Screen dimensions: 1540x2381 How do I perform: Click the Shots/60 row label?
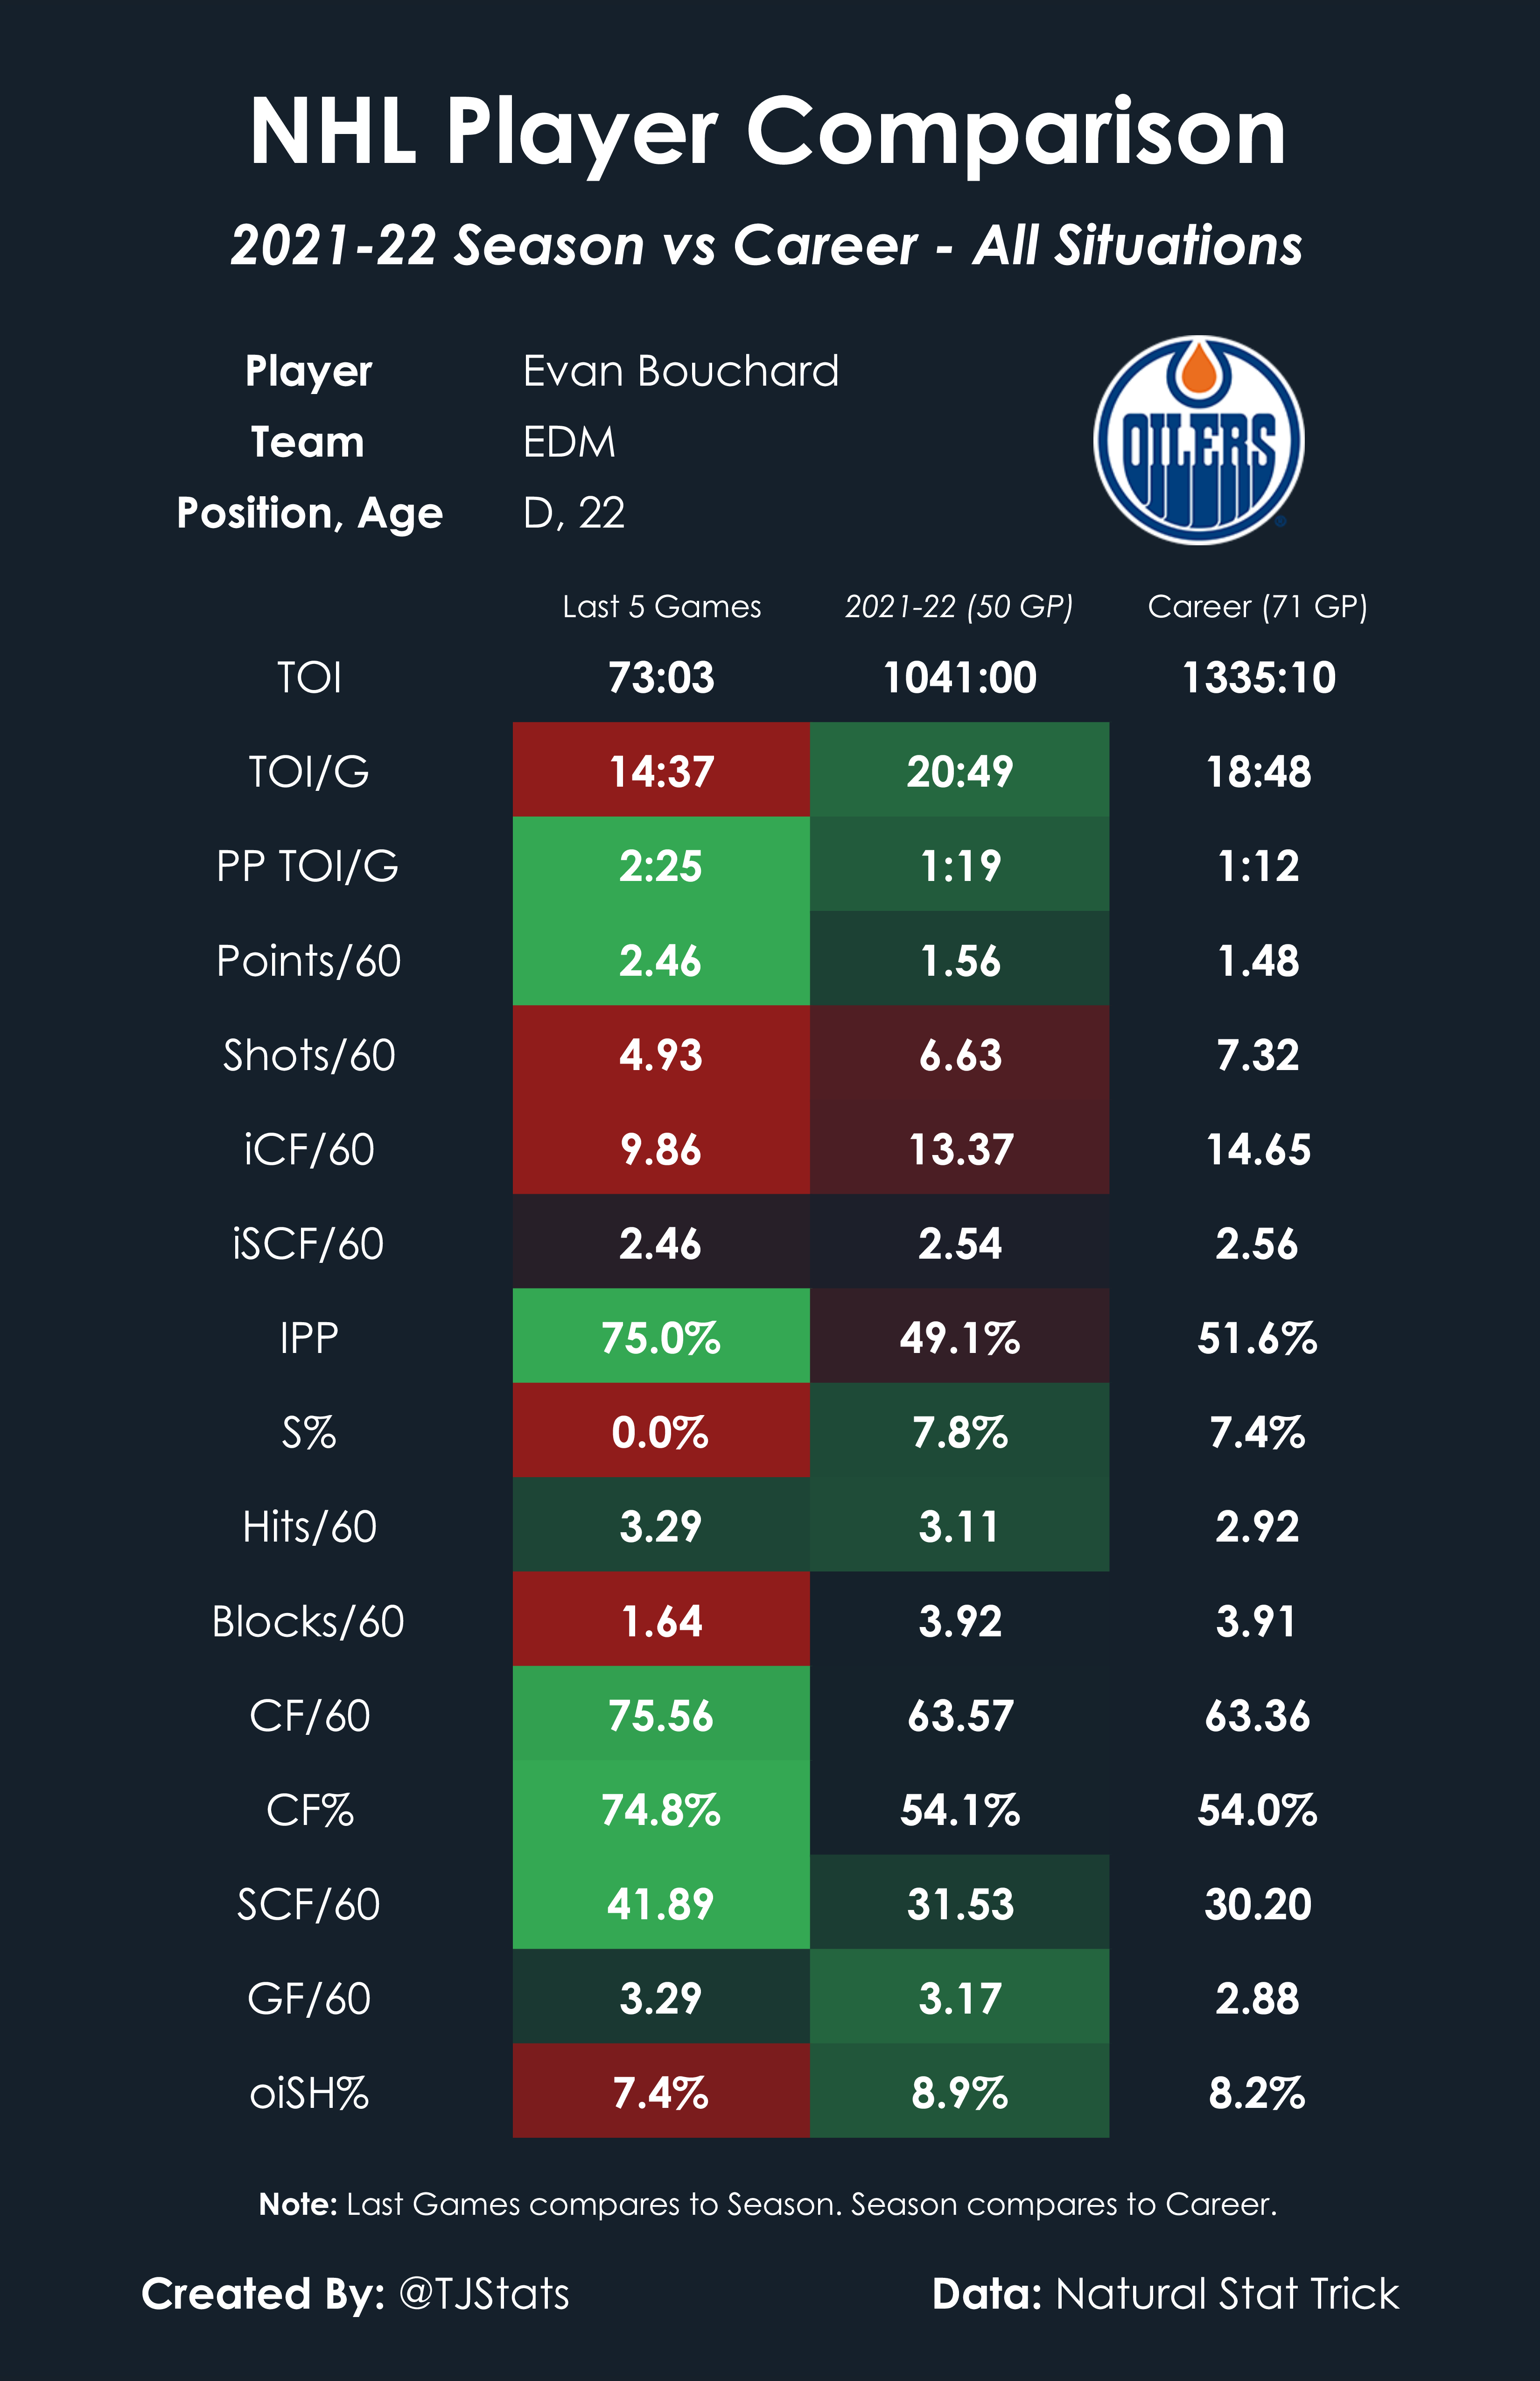[x=308, y=1055]
